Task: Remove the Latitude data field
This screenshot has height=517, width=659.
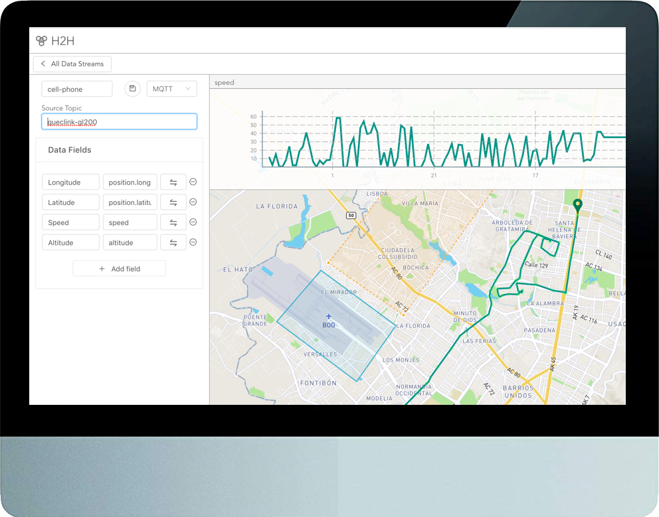Action: pos(193,202)
